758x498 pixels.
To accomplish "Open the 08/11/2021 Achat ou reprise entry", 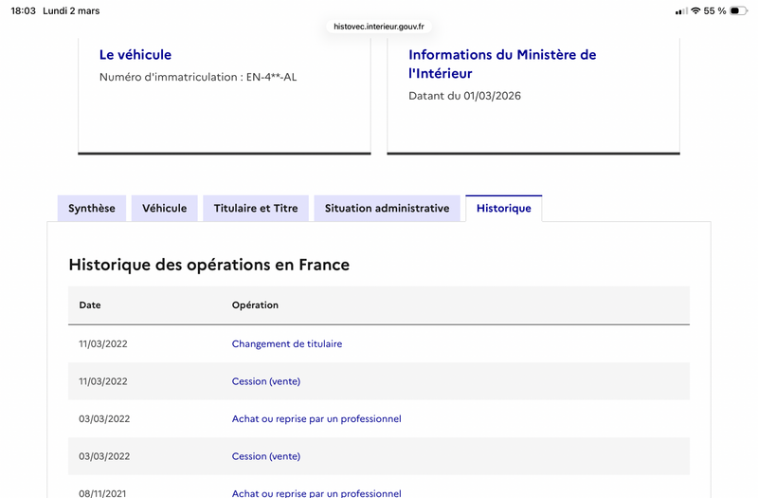I will [316, 492].
